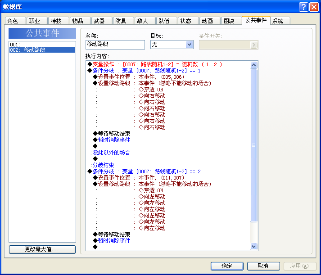This screenshot has height=275, width=321.
Task: Open the 特技 tab
Action: (x=59, y=21)
